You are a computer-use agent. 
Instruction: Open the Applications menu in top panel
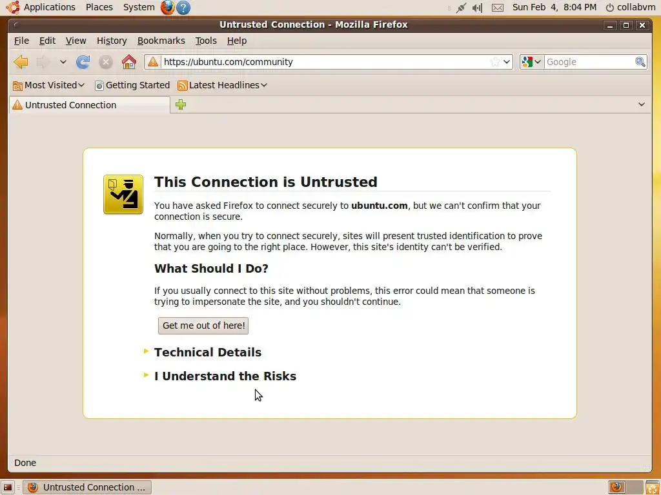tap(49, 7)
